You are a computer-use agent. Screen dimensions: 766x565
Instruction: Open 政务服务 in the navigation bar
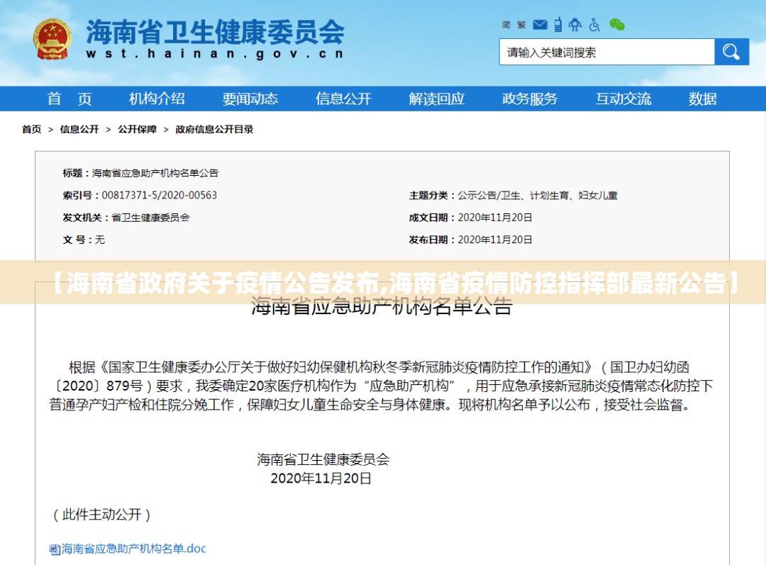click(x=530, y=99)
